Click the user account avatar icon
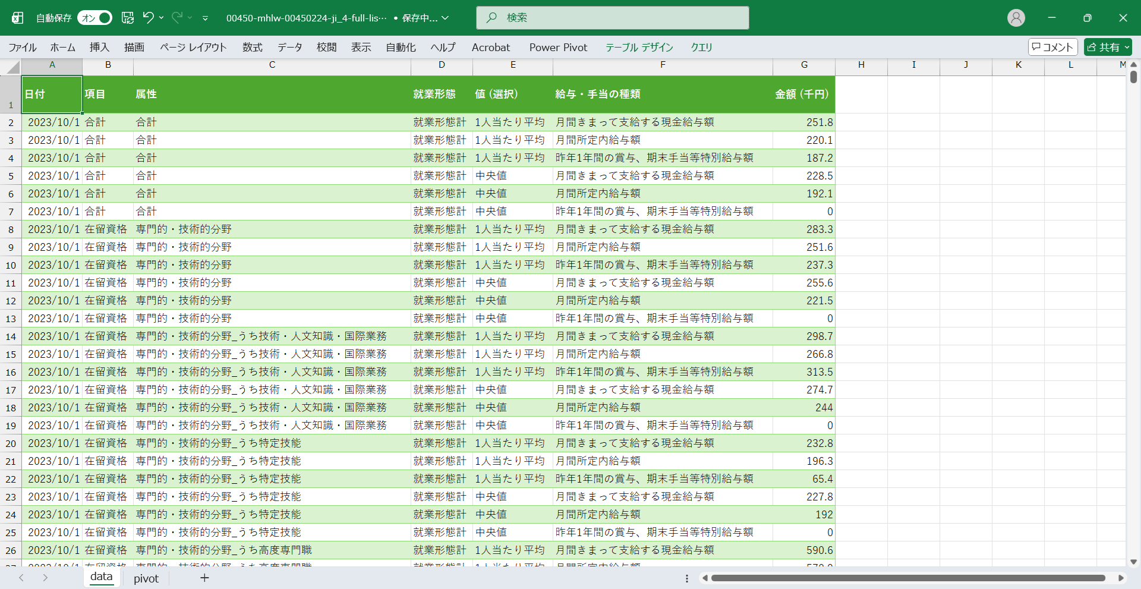The image size is (1141, 589). pyautogui.click(x=1016, y=18)
